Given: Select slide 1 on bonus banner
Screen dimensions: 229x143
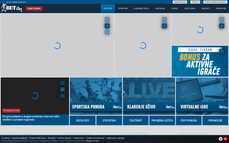Looking at the screenshot, I should 222,51.
